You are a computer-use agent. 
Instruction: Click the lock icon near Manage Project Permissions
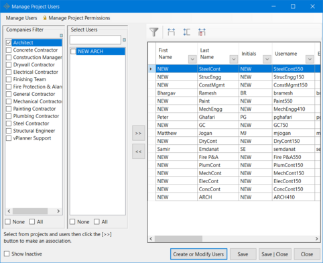coord(45,17)
